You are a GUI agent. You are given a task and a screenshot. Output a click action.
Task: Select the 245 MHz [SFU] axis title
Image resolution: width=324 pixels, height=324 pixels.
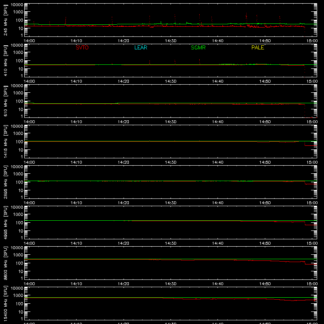coord(5,20)
